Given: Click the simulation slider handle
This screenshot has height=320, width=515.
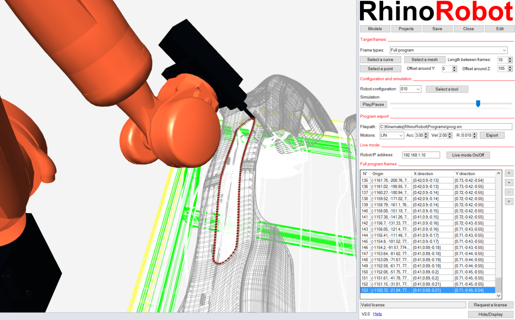Looking at the screenshot, I should 478,103.
